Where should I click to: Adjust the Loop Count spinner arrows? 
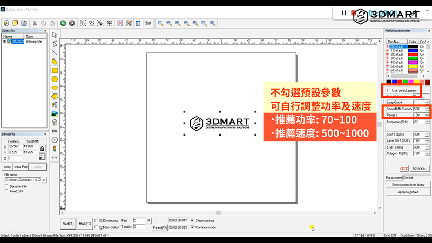[427, 102]
